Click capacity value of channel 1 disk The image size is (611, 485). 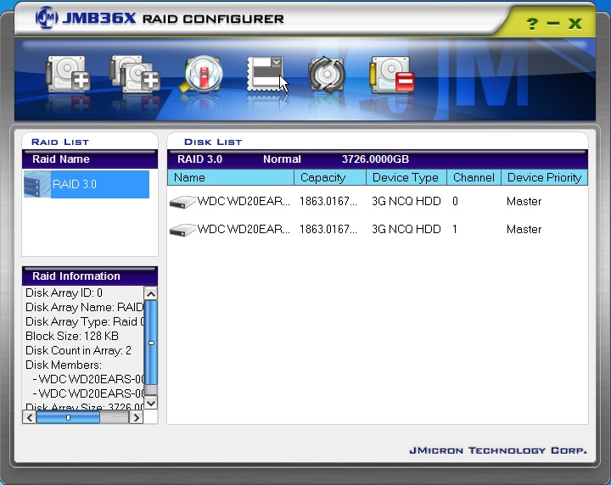(328, 229)
